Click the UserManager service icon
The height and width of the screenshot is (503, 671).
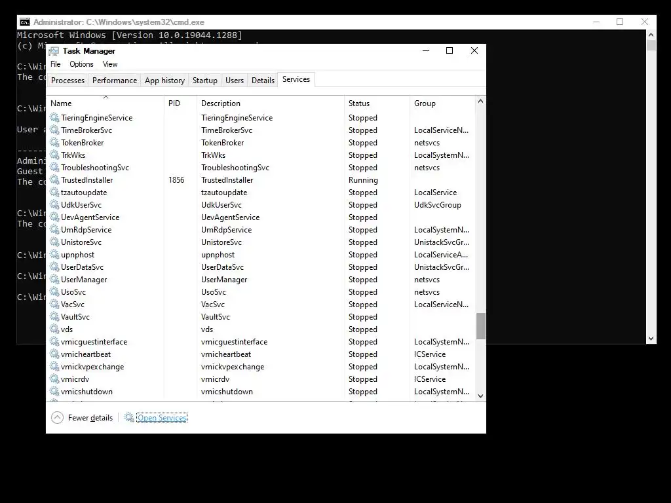coord(54,278)
